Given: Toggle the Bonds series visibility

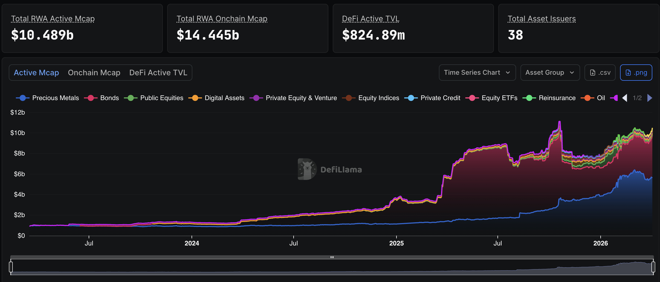Looking at the screenshot, I should coord(90,98).
